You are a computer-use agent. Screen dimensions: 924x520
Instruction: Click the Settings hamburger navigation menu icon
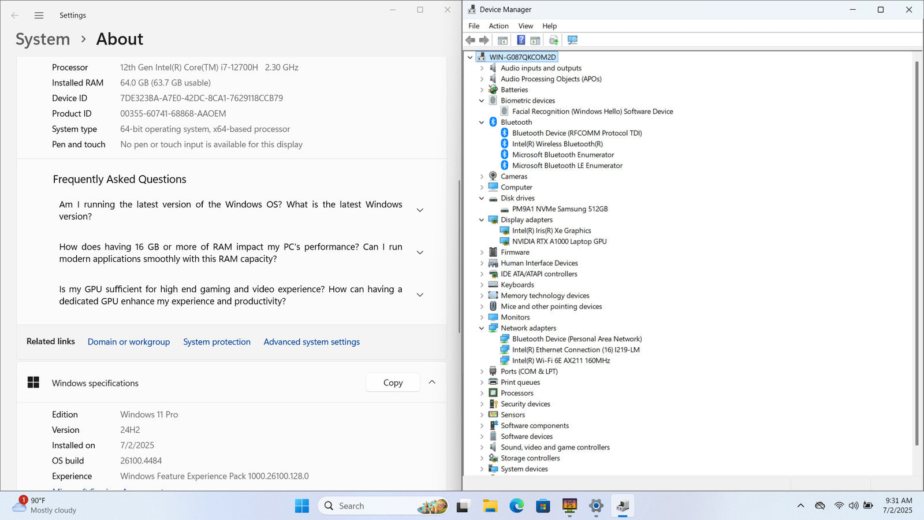coord(39,16)
